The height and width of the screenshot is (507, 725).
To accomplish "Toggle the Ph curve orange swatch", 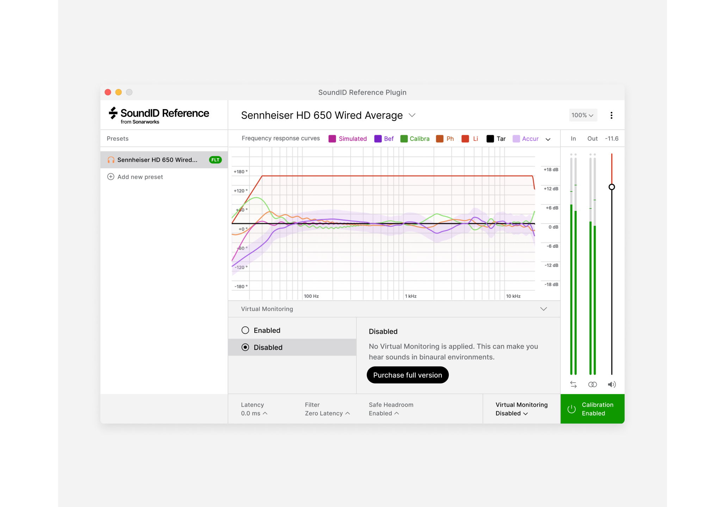I will [x=440, y=139].
